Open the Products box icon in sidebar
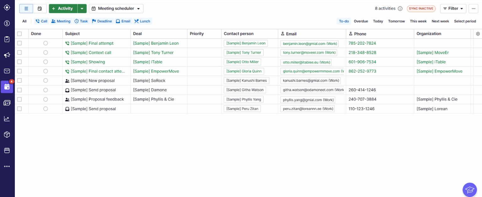 pos(7,134)
